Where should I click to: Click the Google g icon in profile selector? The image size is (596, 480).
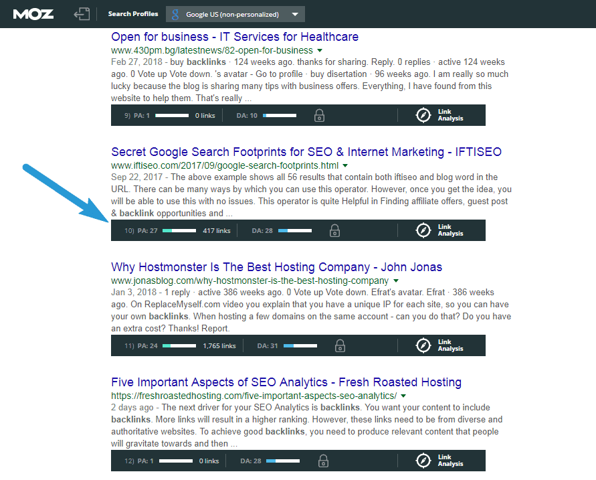click(175, 15)
